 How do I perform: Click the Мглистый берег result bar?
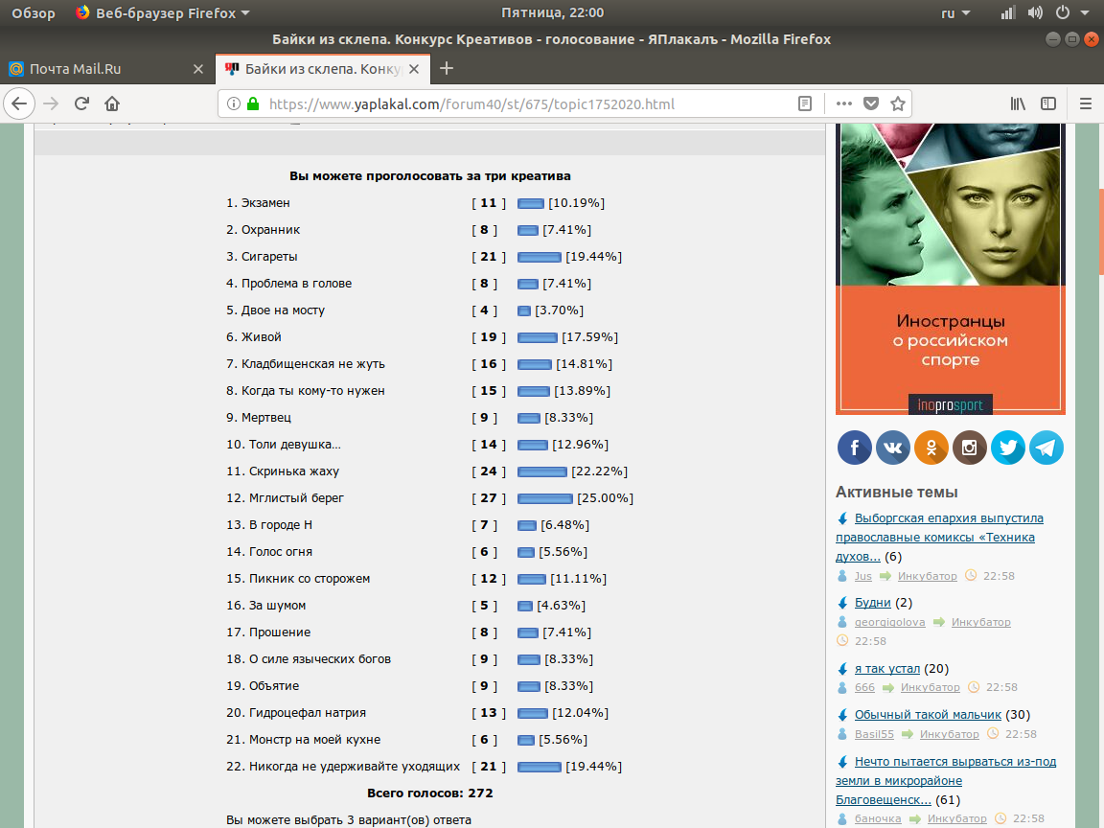pyautogui.click(x=544, y=498)
